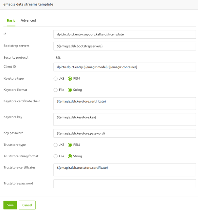Screen dimensions: 198x211
Task: Edit the Keystore certificate chain textarea
Action: [125, 104]
